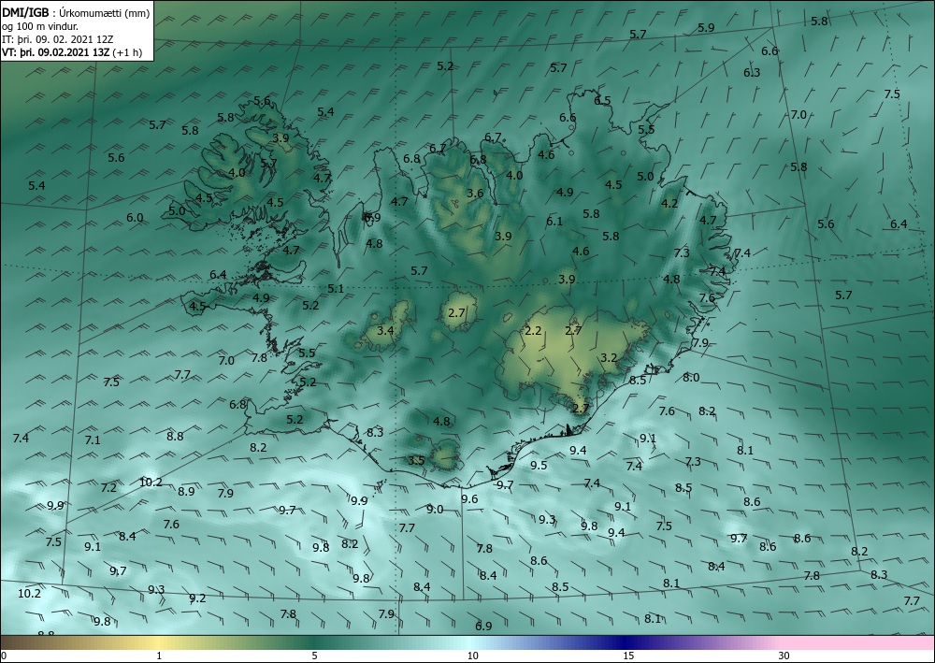The width and height of the screenshot is (935, 663).
Task: Click the 6.1 value in northeast Iceland
Action: click(x=554, y=222)
